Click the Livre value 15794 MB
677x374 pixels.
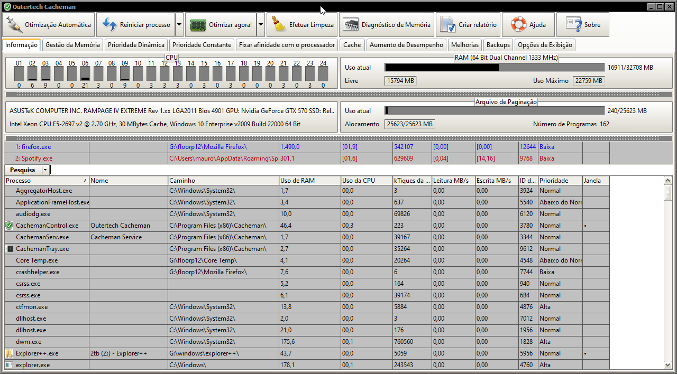click(401, 81)
